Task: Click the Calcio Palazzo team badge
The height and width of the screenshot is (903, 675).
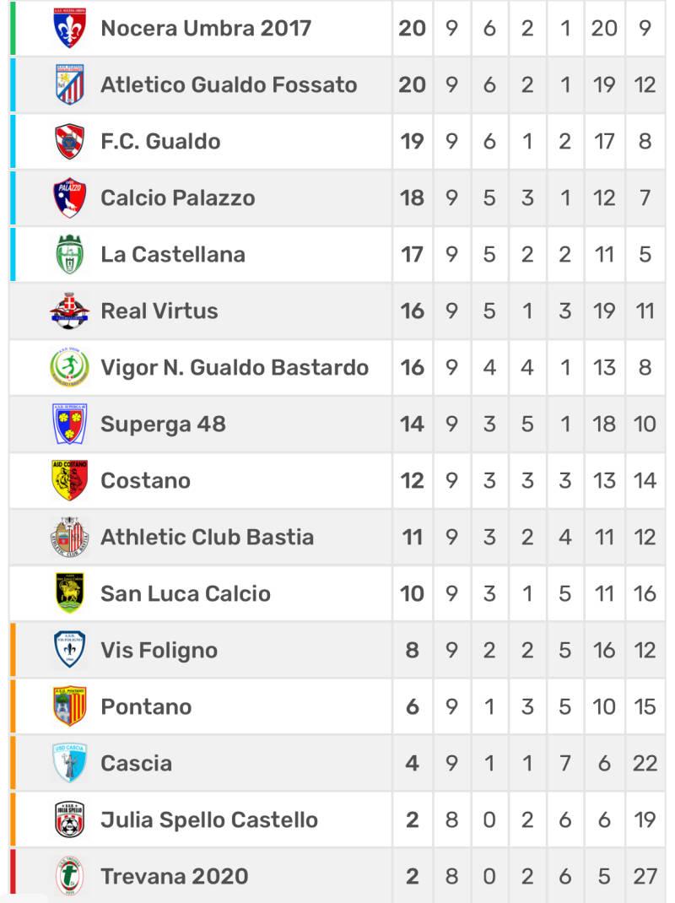Action: tap(69, 197)
